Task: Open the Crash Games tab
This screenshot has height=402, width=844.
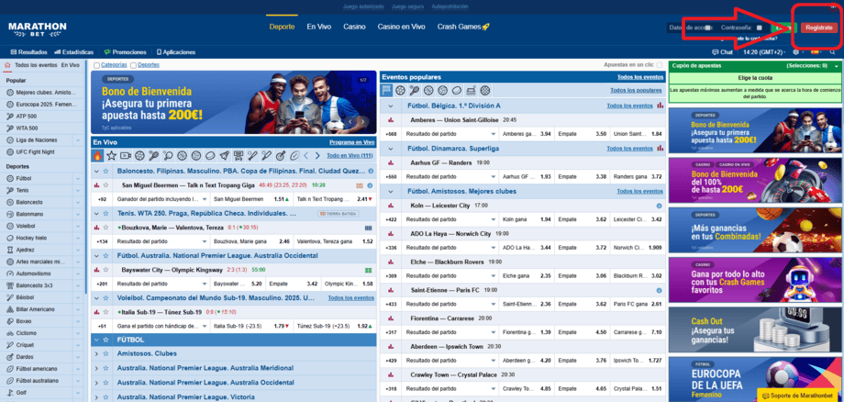Action: point(463,27)
